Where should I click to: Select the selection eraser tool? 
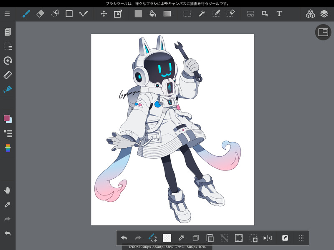[x=230, y=14]
